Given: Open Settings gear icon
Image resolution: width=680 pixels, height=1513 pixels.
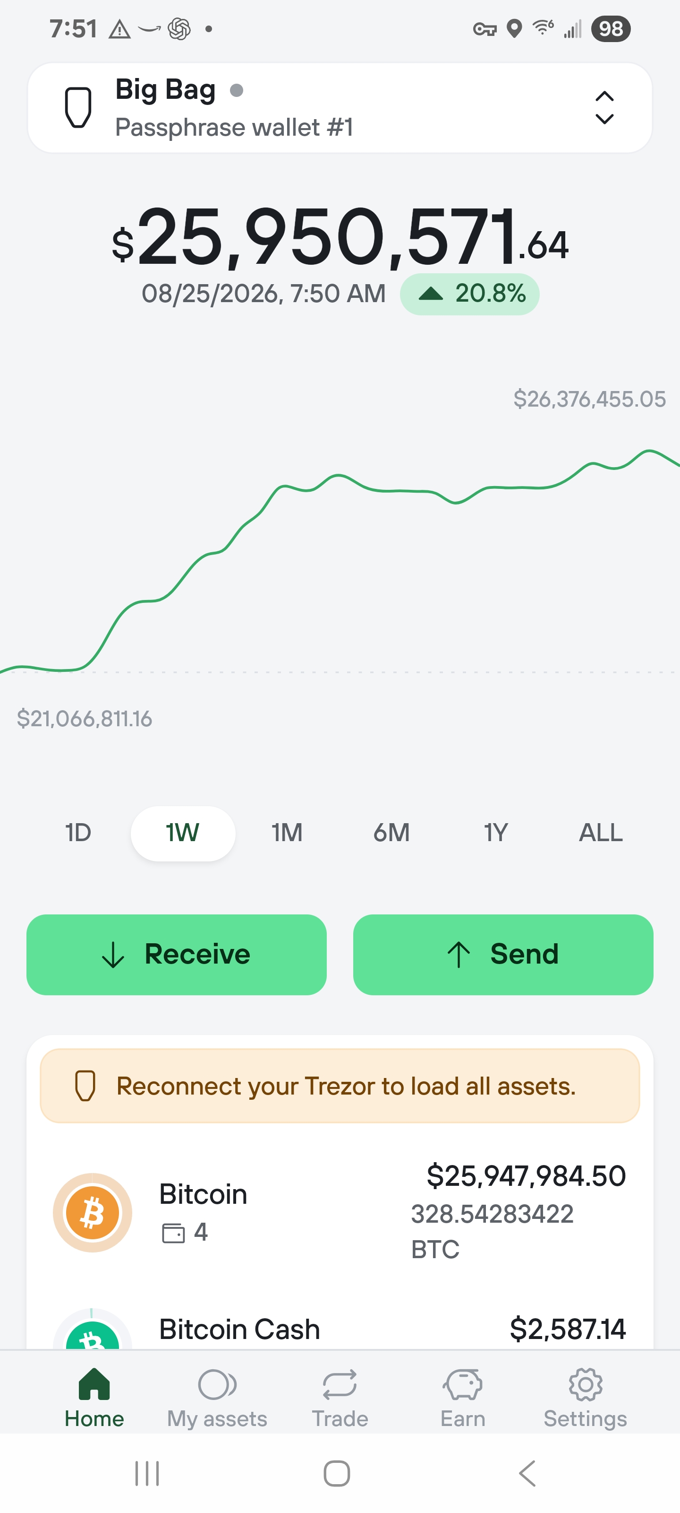Looking at the screenshot, I should point(585,1384).
